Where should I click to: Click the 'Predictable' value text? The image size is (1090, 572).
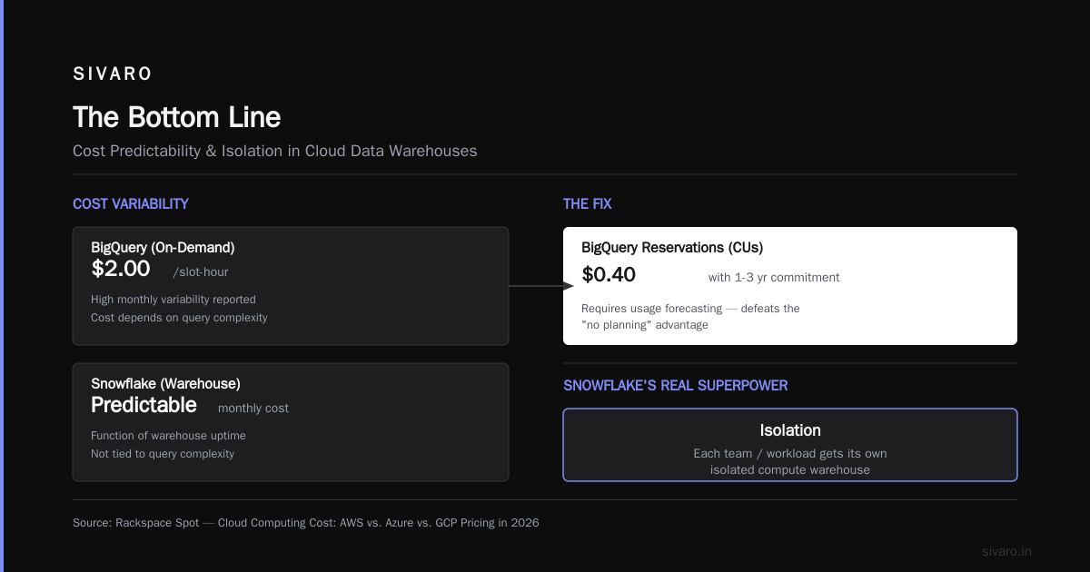pos(144,405)
